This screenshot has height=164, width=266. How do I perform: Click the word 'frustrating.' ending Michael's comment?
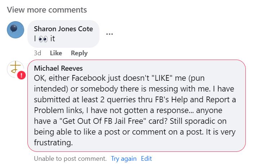point(53,143)
